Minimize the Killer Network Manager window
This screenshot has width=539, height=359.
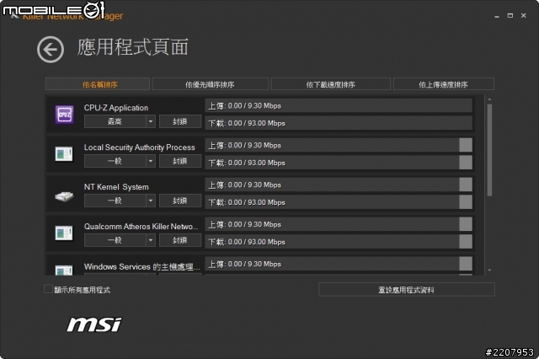coord(497,16)
